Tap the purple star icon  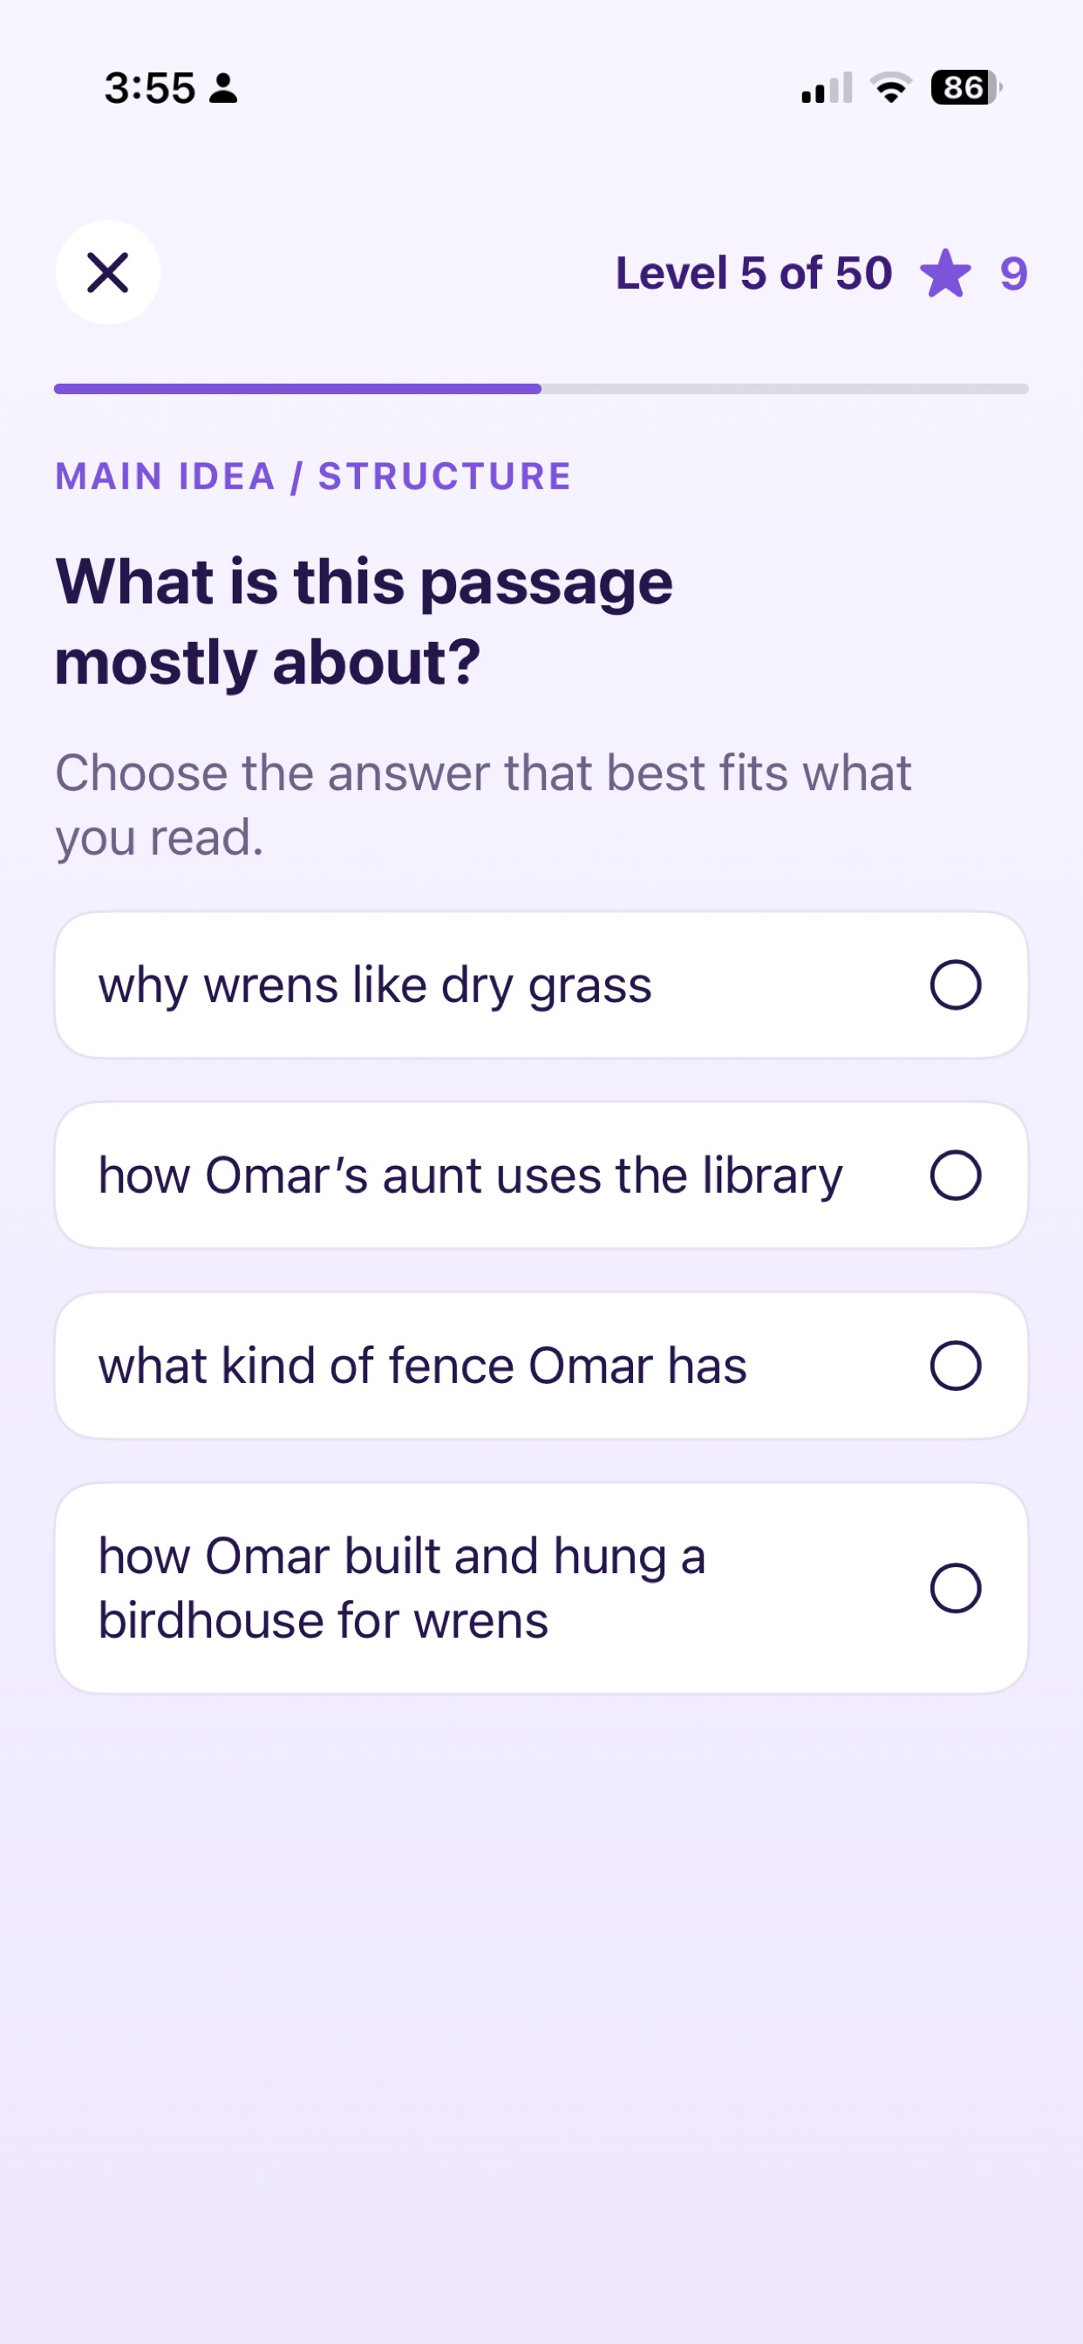click(945, 274)
